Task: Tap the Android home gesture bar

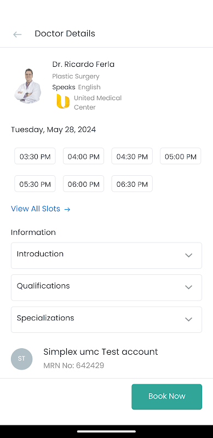Action: tap(106, 431)
